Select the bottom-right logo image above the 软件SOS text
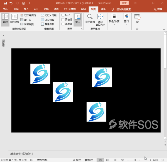Viewport: 167px width, 162px height. pos(96,112)
